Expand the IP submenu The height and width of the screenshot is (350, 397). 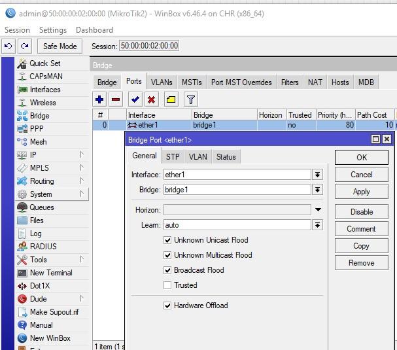[x=82, y=155]
